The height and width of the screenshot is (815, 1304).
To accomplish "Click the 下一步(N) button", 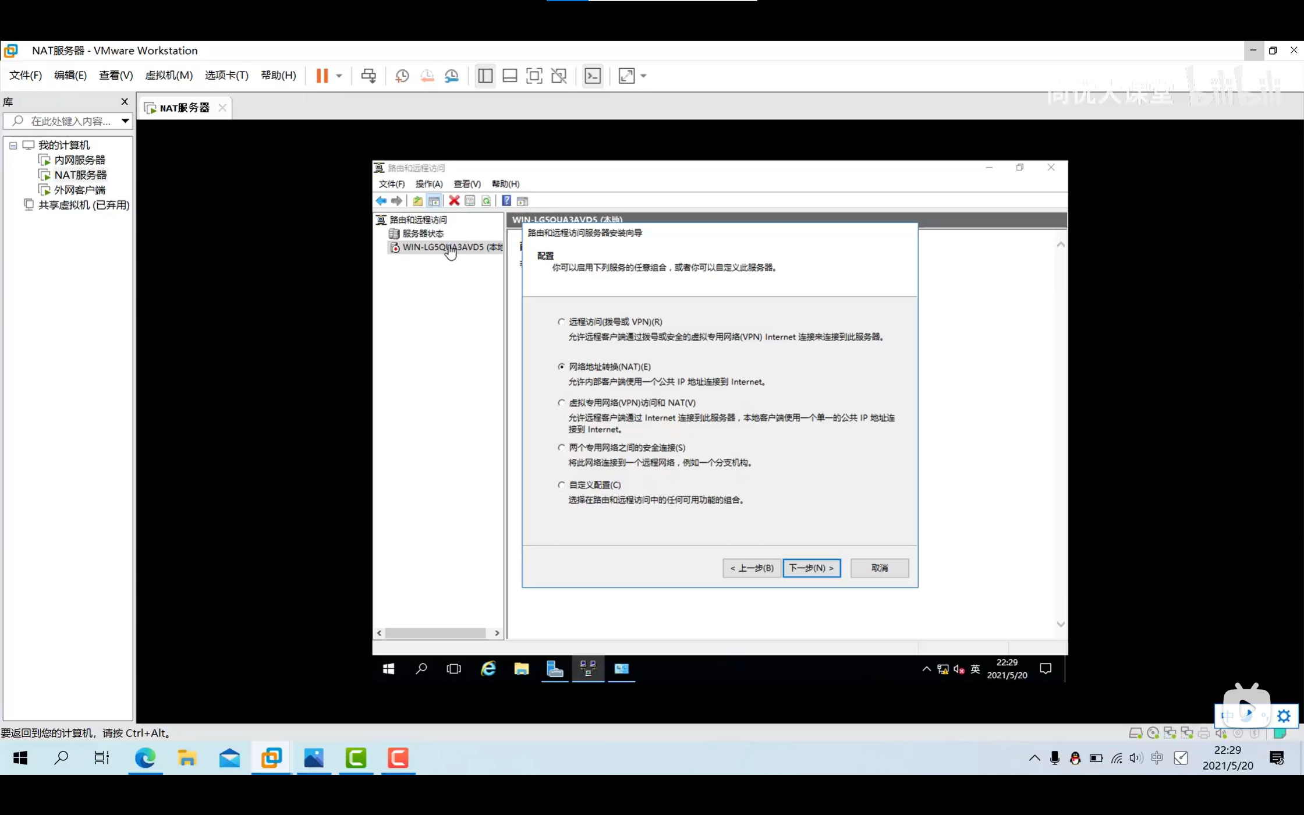I will pos(811,568).
